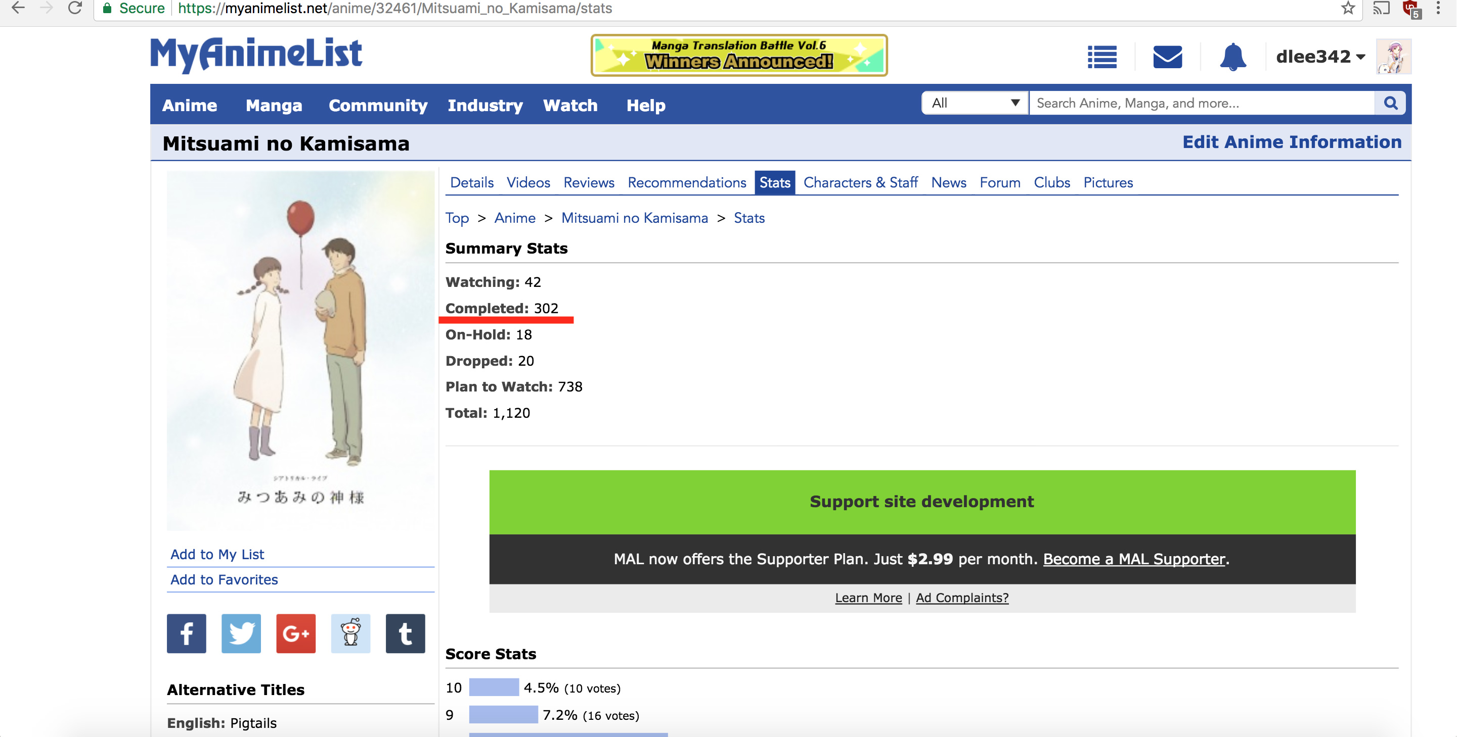Click the 'Completed: 302' stat
Image resolution: width=1457 pixels, height=737 pixels.
[501, 308]
